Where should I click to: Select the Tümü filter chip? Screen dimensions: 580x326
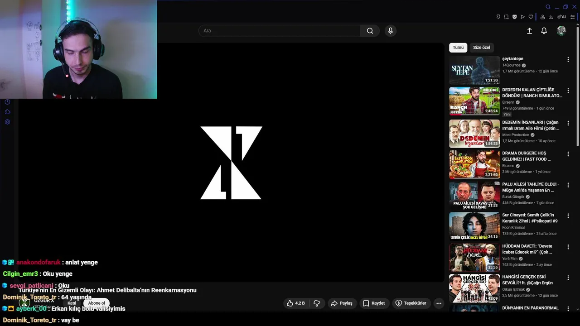458,48
